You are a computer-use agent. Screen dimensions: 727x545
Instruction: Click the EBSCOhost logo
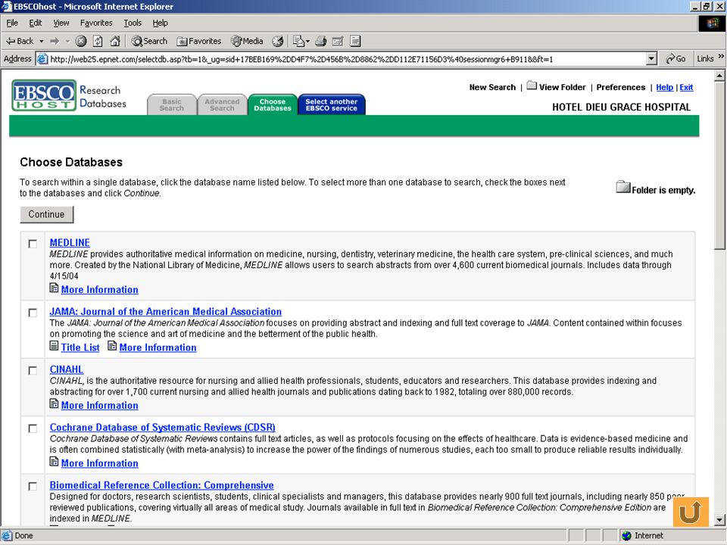pyautogui.click(x=44, y=95)
